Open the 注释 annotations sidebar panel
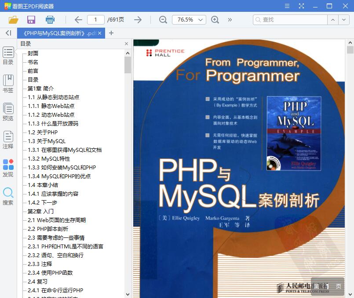This screenshot has height=298, width=354. 8,140
